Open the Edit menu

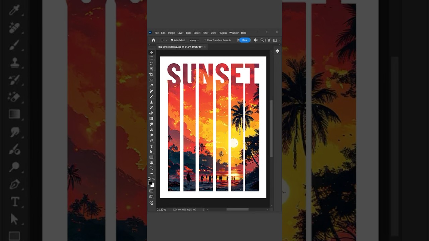tap(163, 33)
